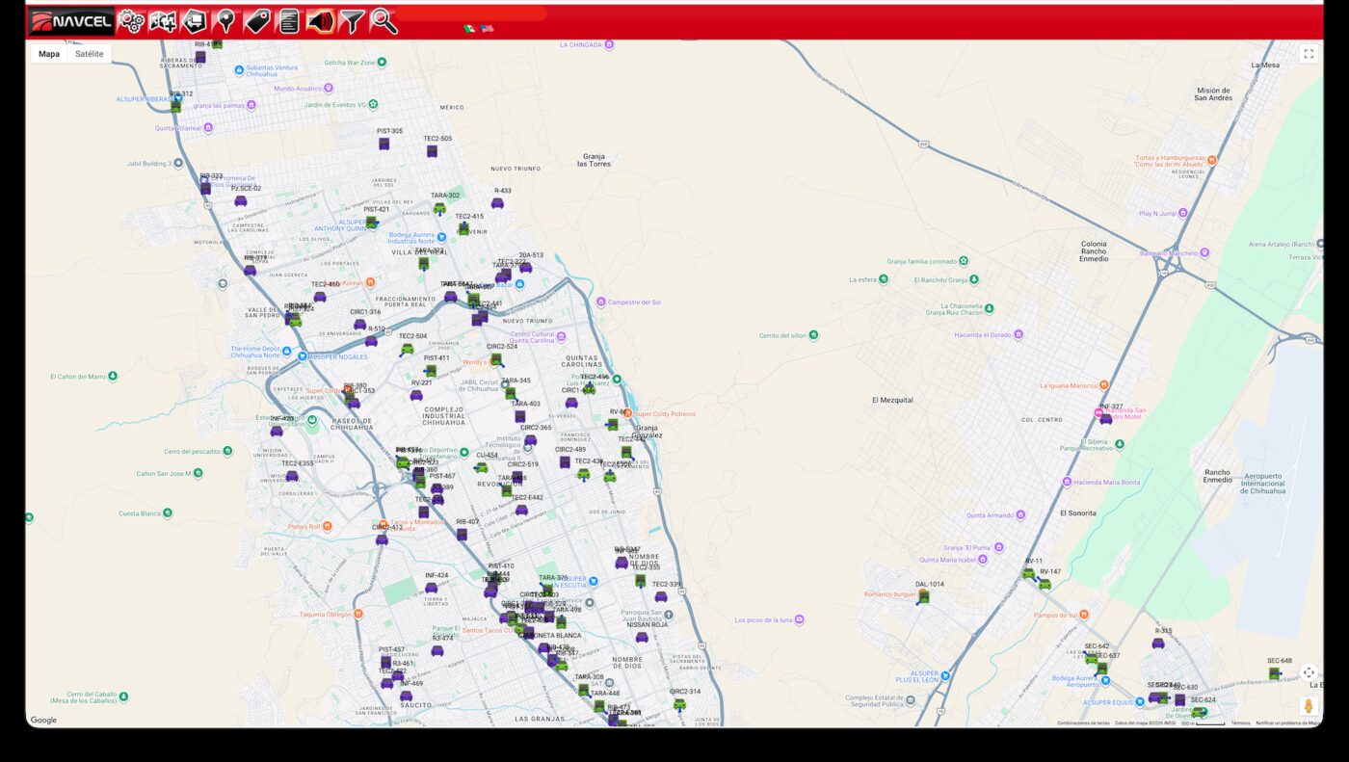The height and width of the screenshot is (762, 1349).
Task: Select vehicle marker SEC-630
Action: click(x=1179, y=700)
